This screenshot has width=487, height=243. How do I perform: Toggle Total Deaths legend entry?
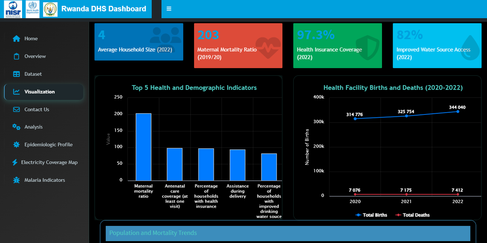coord(412,215)
